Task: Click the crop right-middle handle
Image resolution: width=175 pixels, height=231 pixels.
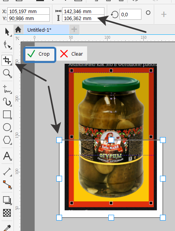Action: (163, 179)
